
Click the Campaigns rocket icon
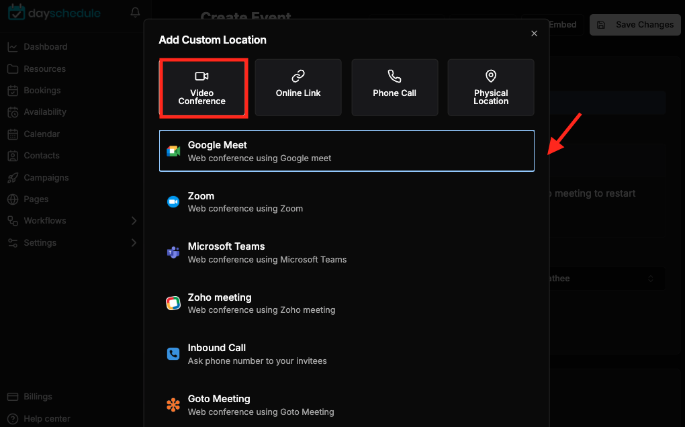click(13, 178)
